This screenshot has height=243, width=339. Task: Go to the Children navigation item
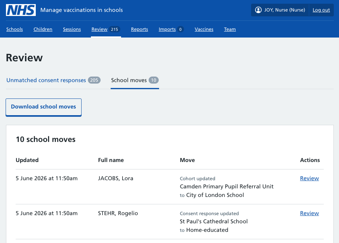[x=43, y=29]
